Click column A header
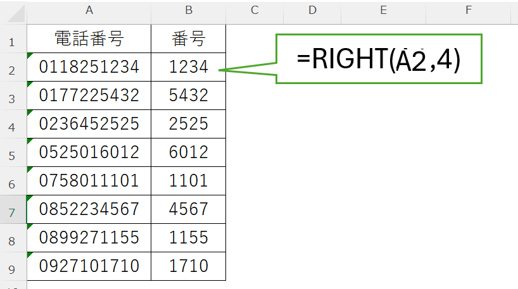518x289 pixels. (89, 9)
